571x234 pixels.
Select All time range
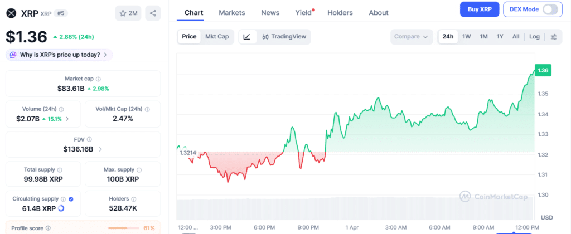(x=516, y=37)
